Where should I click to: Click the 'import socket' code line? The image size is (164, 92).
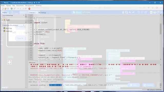[x=40, y=23]
